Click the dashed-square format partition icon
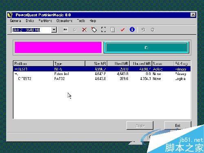 [104, 29]
